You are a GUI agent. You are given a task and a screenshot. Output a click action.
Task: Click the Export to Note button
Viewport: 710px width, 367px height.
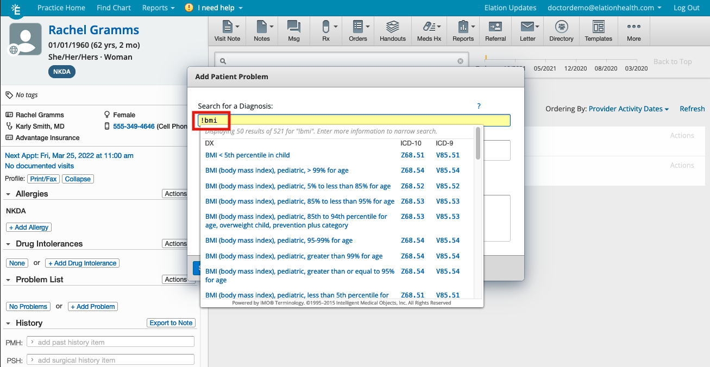click(x=171, y=323)
